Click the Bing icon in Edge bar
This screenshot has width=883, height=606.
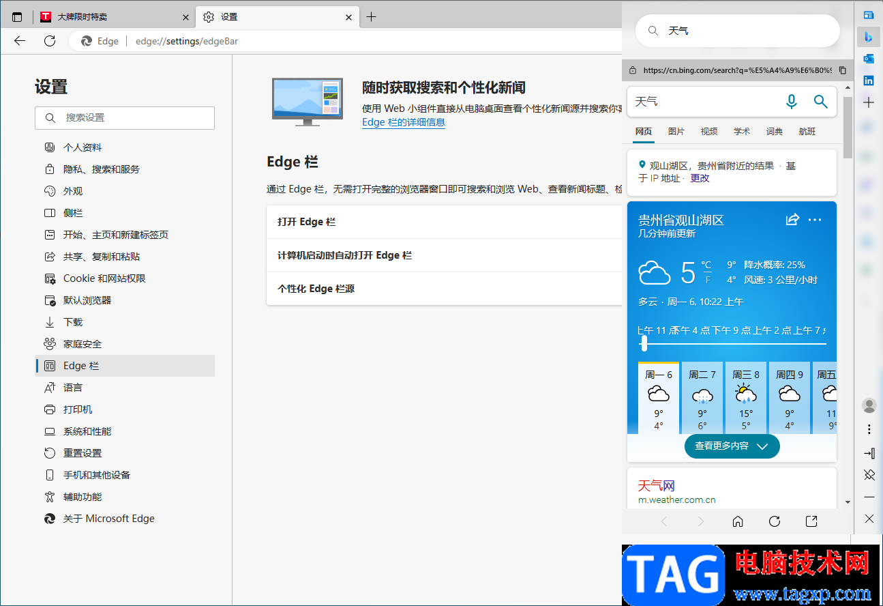(x=869, y=37)
